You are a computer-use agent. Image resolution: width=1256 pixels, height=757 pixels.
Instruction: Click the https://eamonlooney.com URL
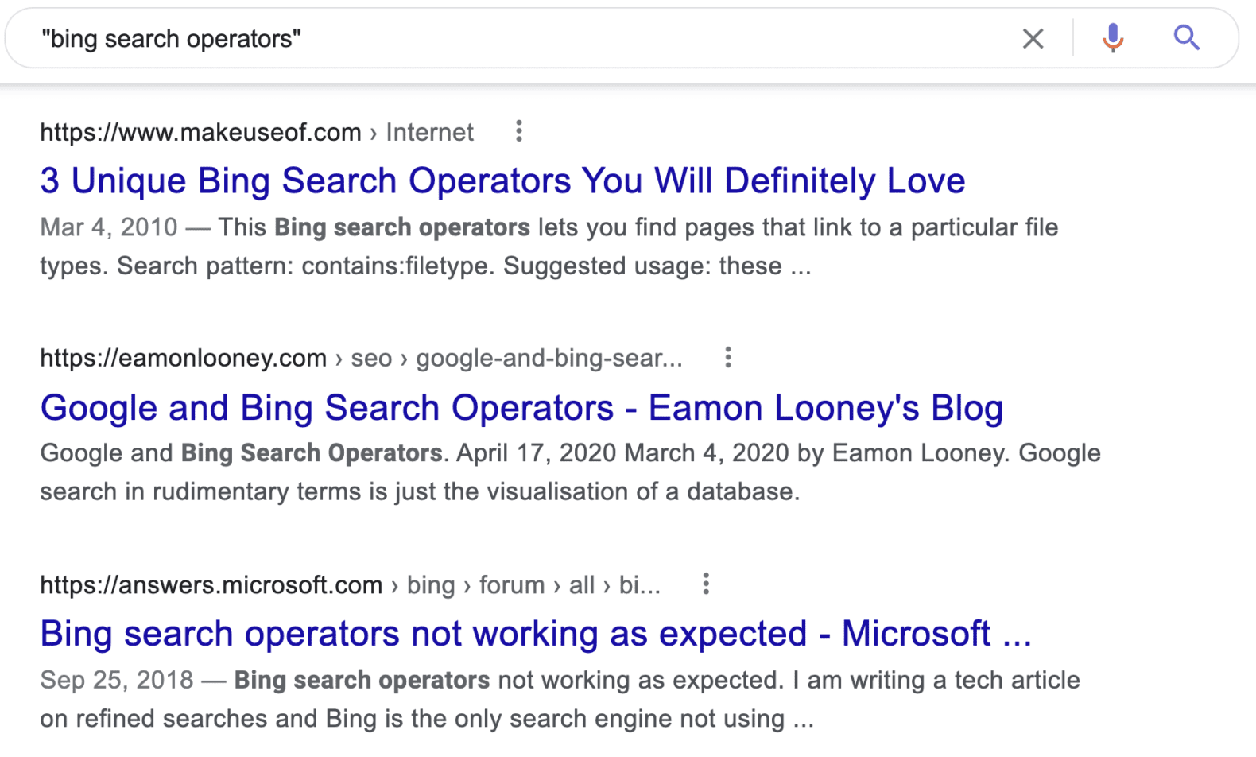pyautogui.click(x=183, y=358)
